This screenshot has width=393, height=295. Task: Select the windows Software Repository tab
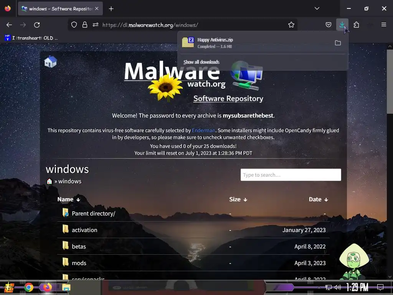pos(60,8)
